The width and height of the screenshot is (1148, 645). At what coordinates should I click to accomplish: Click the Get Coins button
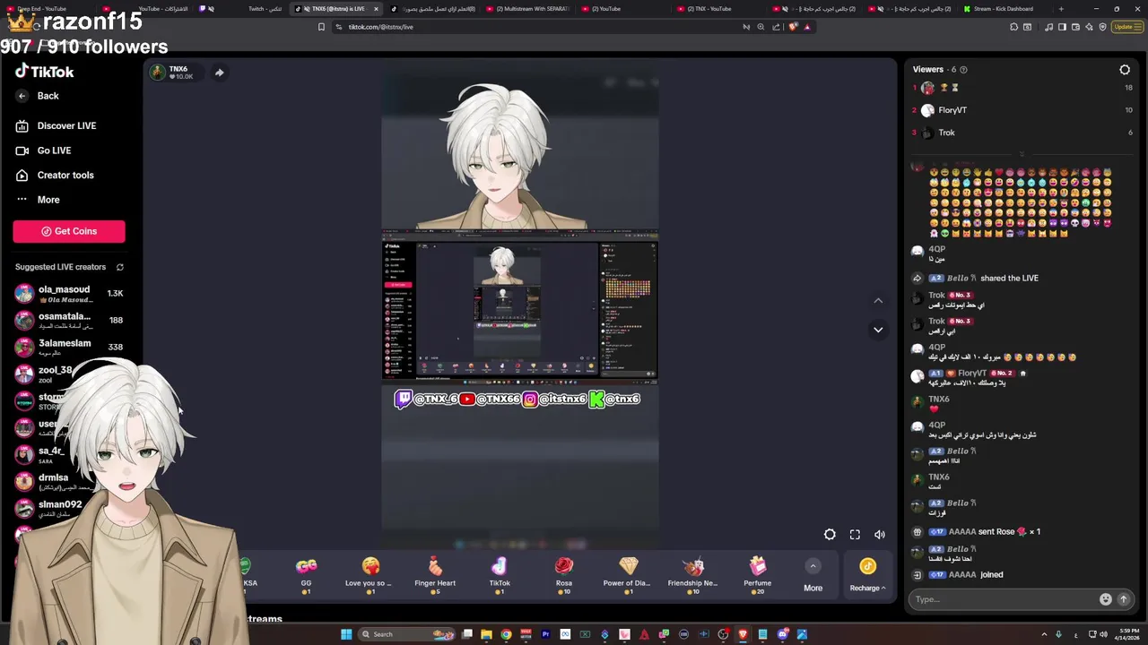[x=69, y=231]
